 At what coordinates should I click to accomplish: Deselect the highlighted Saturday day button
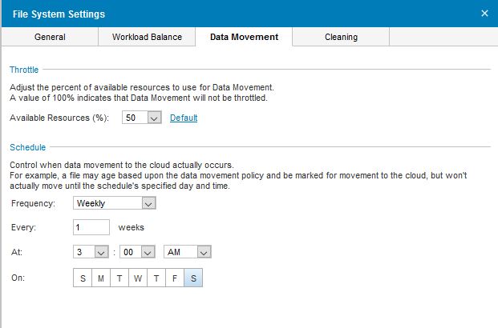point(192,278)
